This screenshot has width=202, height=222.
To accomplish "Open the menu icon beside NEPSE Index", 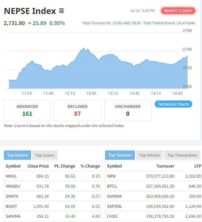I will [62, 11].
